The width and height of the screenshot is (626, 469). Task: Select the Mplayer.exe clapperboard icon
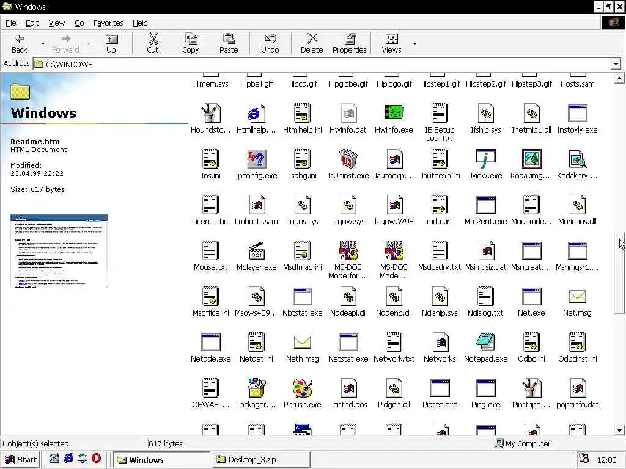point(256,250)
